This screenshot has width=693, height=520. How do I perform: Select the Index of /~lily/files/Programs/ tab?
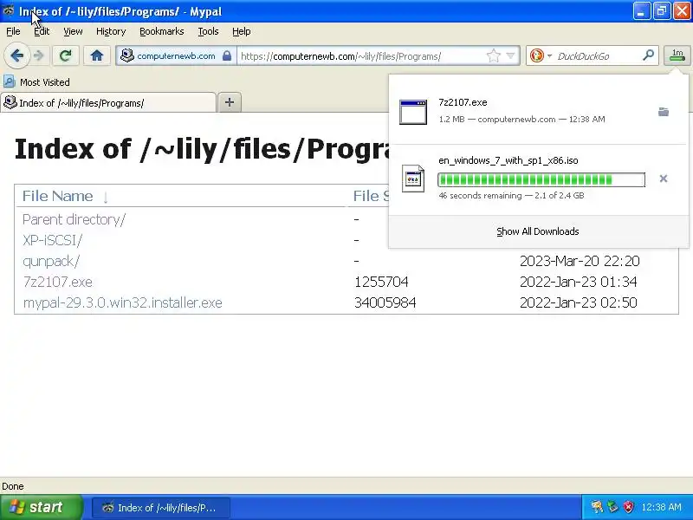coord(108,103)
